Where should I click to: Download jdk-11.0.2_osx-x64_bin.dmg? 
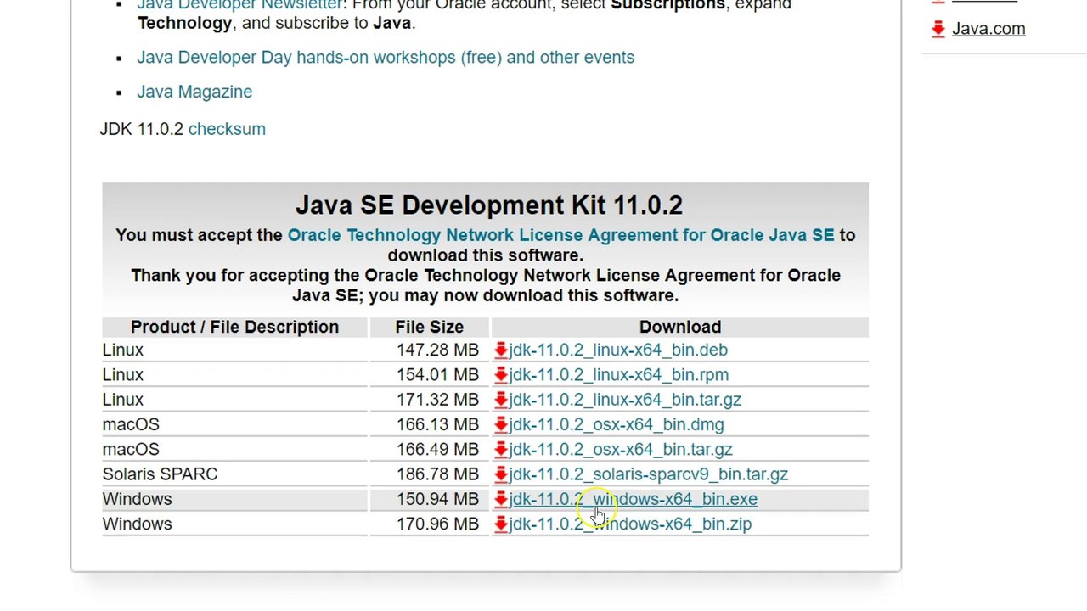tap(617, 424)
